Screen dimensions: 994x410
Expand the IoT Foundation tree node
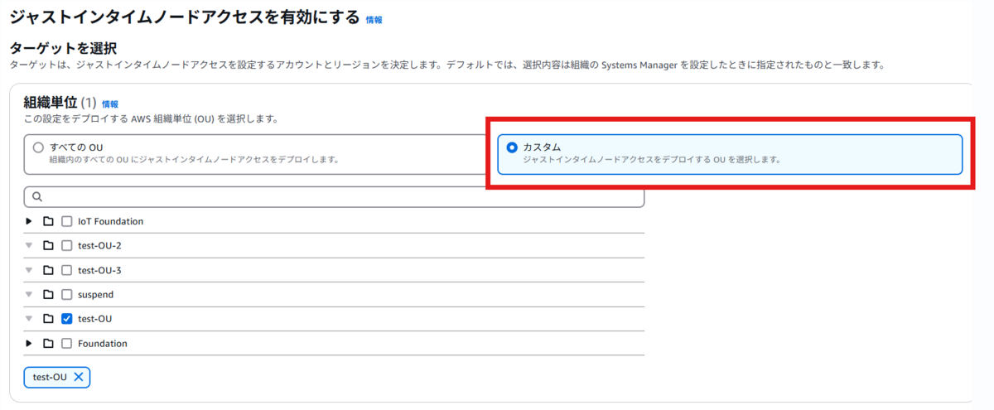[x=29, y=221]
